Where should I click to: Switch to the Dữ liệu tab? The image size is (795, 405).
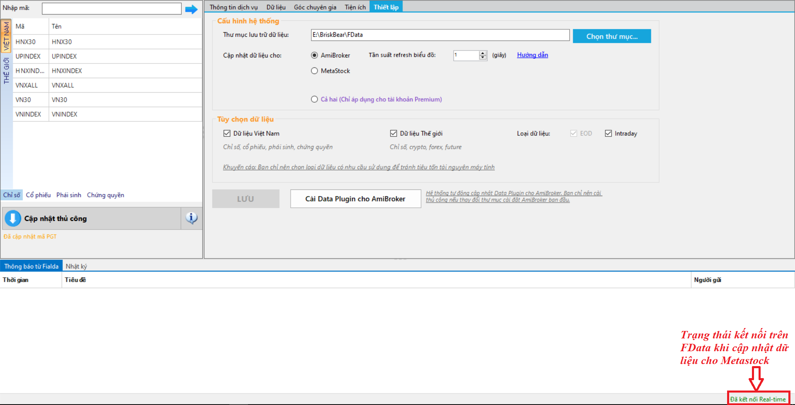coord(276,7)
